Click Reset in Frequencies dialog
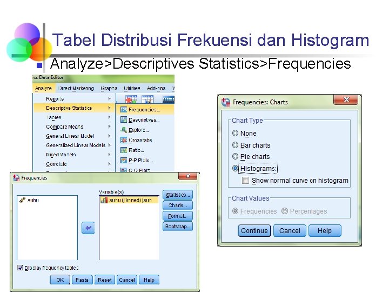Viewport: 389px width, 292px height. tap(105, 280)
